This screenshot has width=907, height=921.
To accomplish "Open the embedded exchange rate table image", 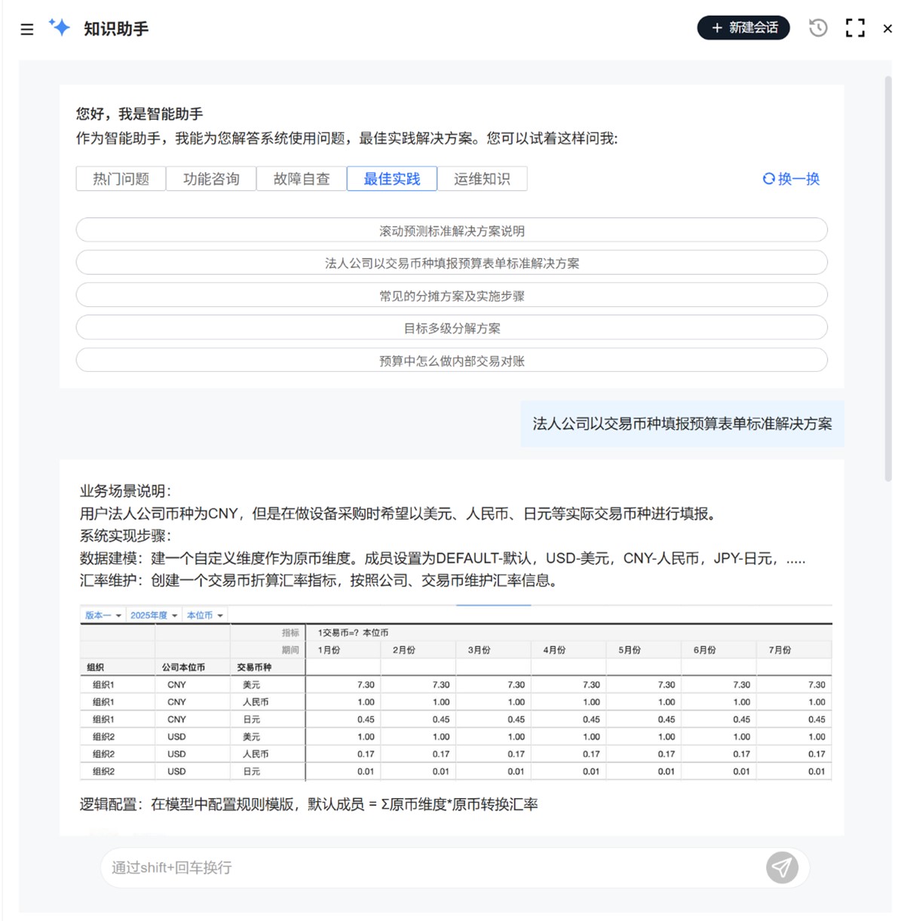I will tap(456, 692).
